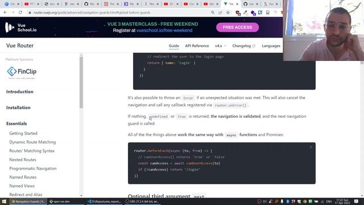Click the 'undefined' inline code text

[x=158, y=116]
